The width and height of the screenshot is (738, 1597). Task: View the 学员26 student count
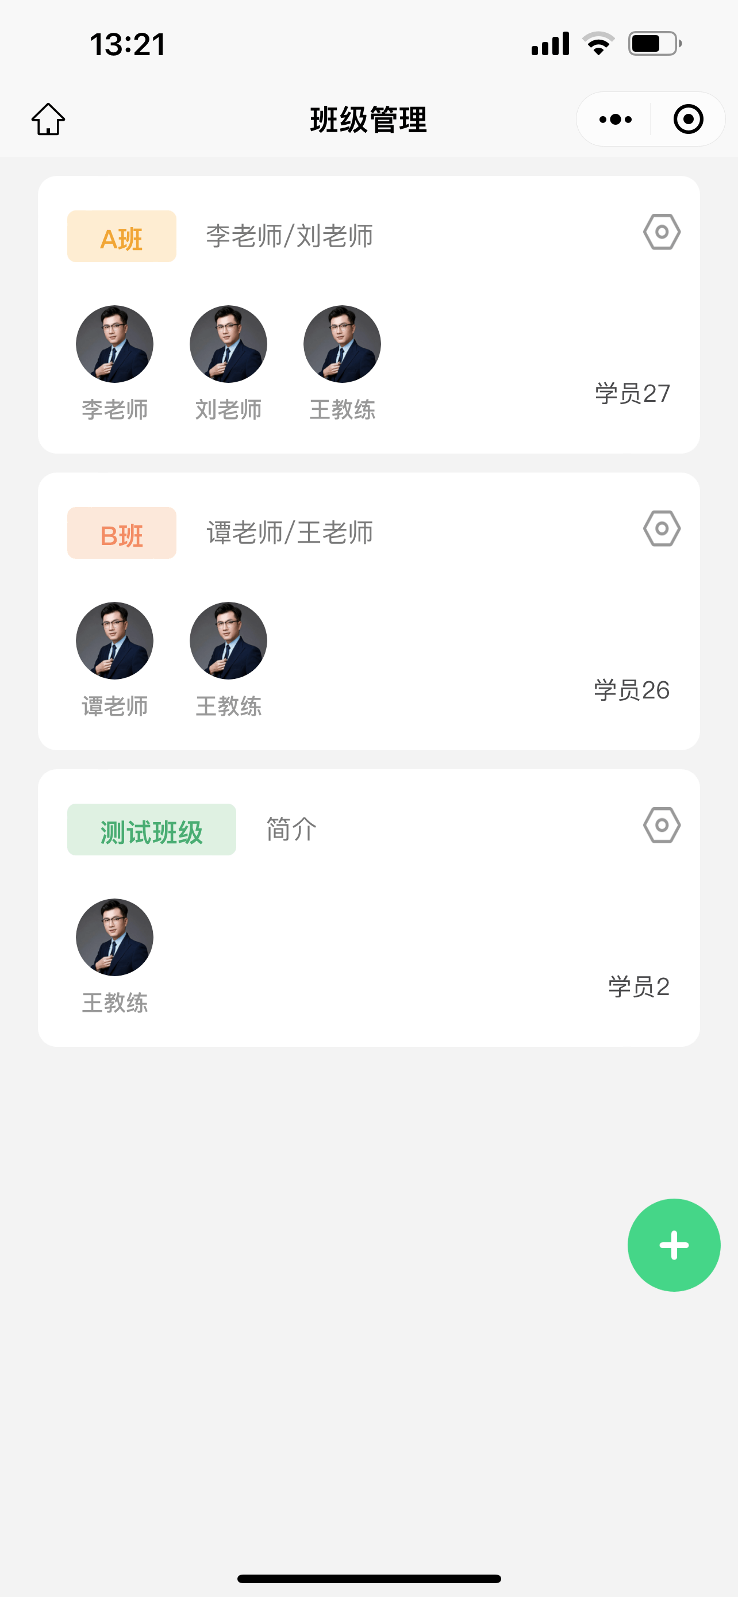coord(632,690)
